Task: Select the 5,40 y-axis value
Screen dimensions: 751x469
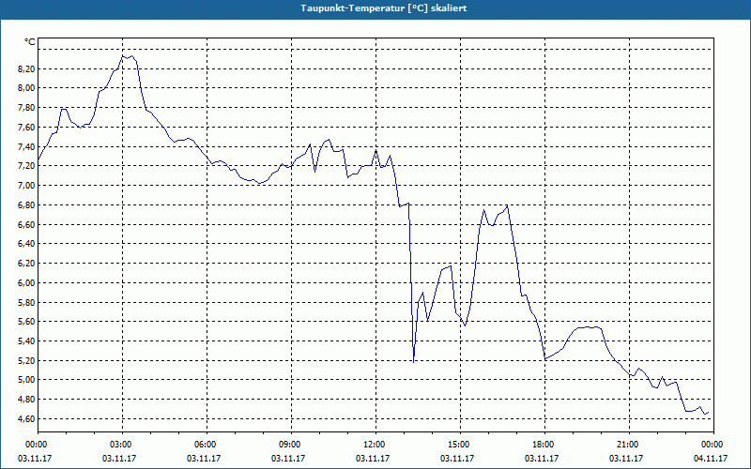Action: point(27,341)
